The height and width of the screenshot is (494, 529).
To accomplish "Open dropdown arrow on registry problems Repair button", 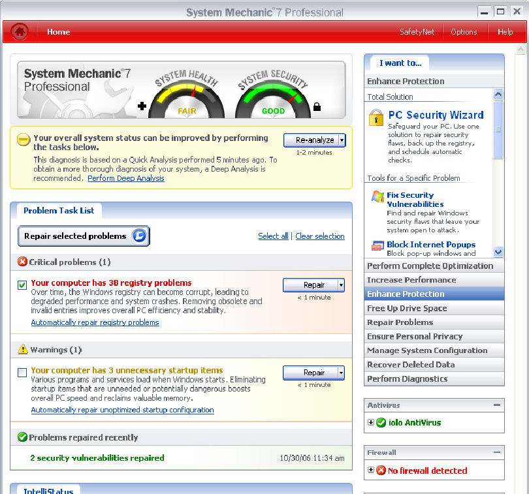I will point(341,285).
